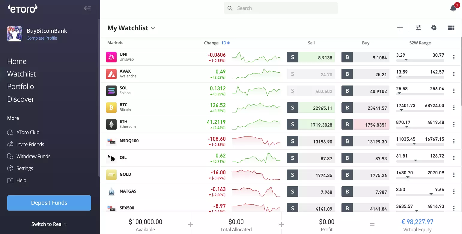462x234 pixels.
Task: Click the eToro logo
Action: [x=22, y=9]
